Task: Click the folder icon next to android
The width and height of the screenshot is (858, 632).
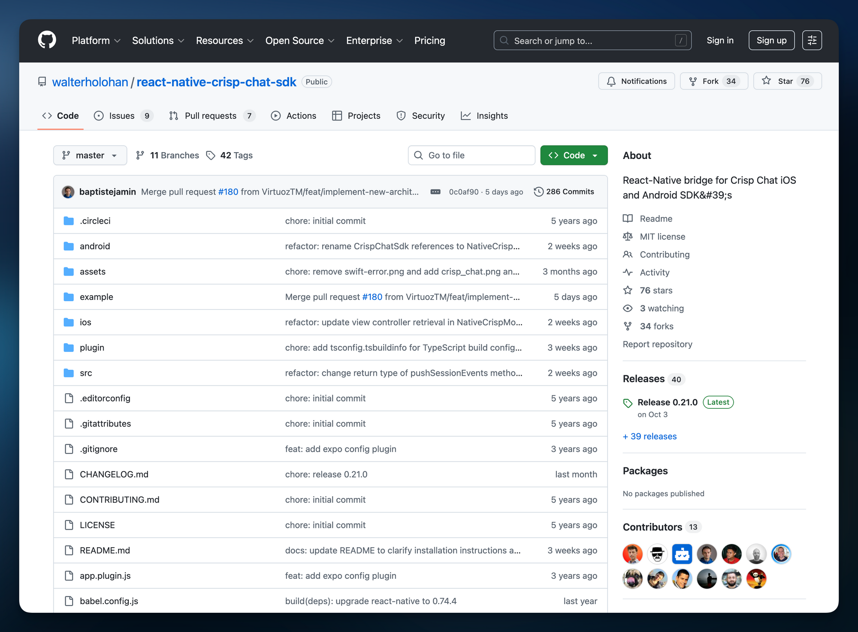Action: pyautogui.click(x=69, y=246)
